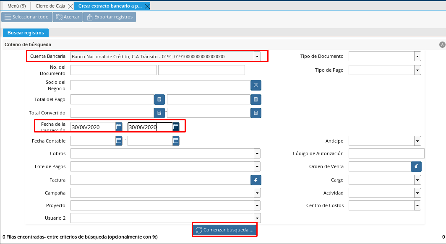
Task: Click the Exportar registros button
Action: (x=110, y=17)
